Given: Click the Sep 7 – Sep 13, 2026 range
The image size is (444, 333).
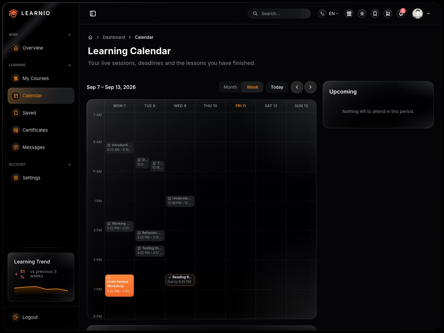Looking at the screenshot, I should click(111, 87).
